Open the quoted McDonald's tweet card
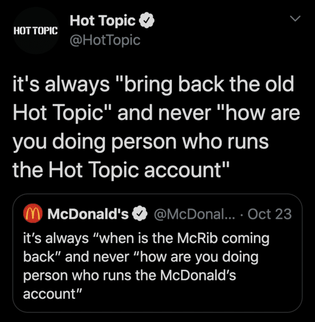 coord(157,253)
